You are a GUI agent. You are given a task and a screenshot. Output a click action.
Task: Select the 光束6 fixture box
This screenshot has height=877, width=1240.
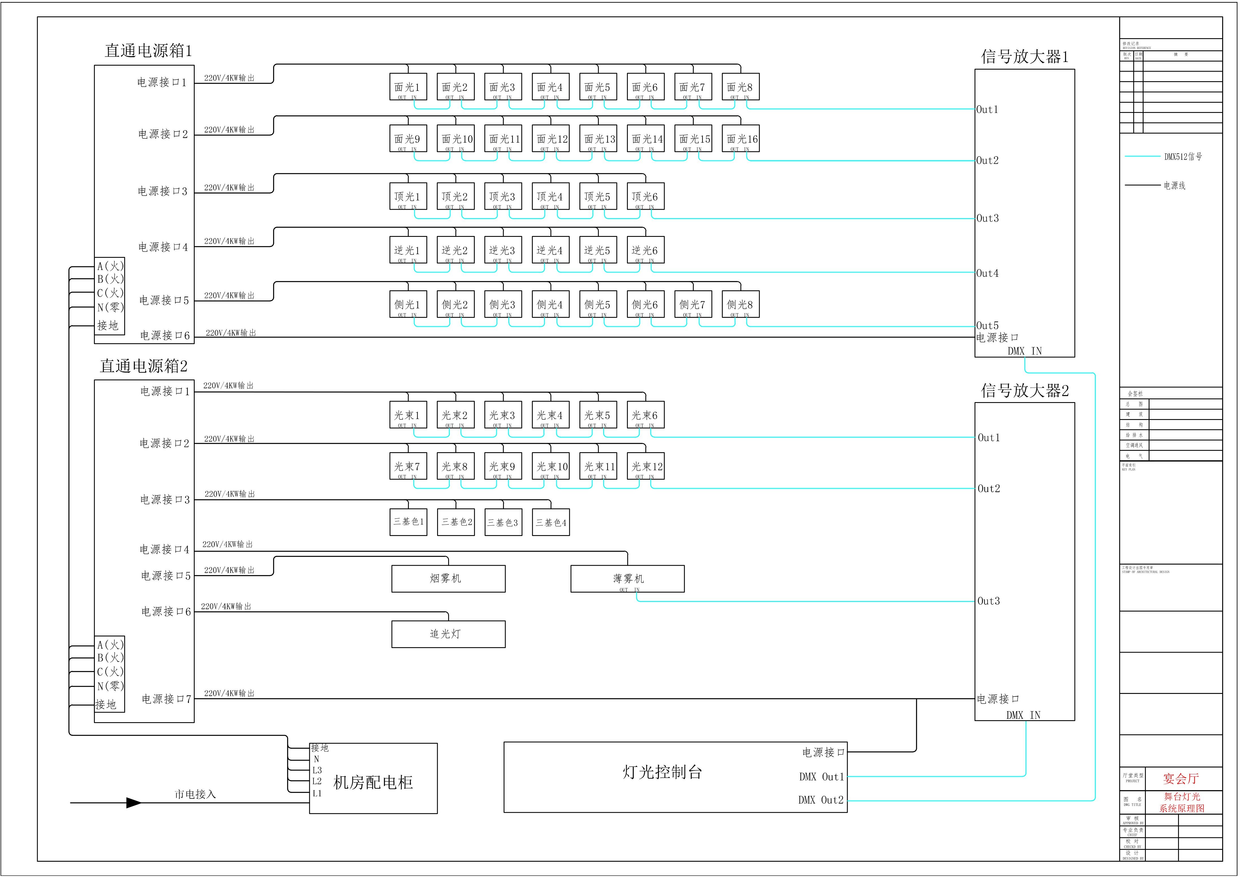[x=646, y=415]
